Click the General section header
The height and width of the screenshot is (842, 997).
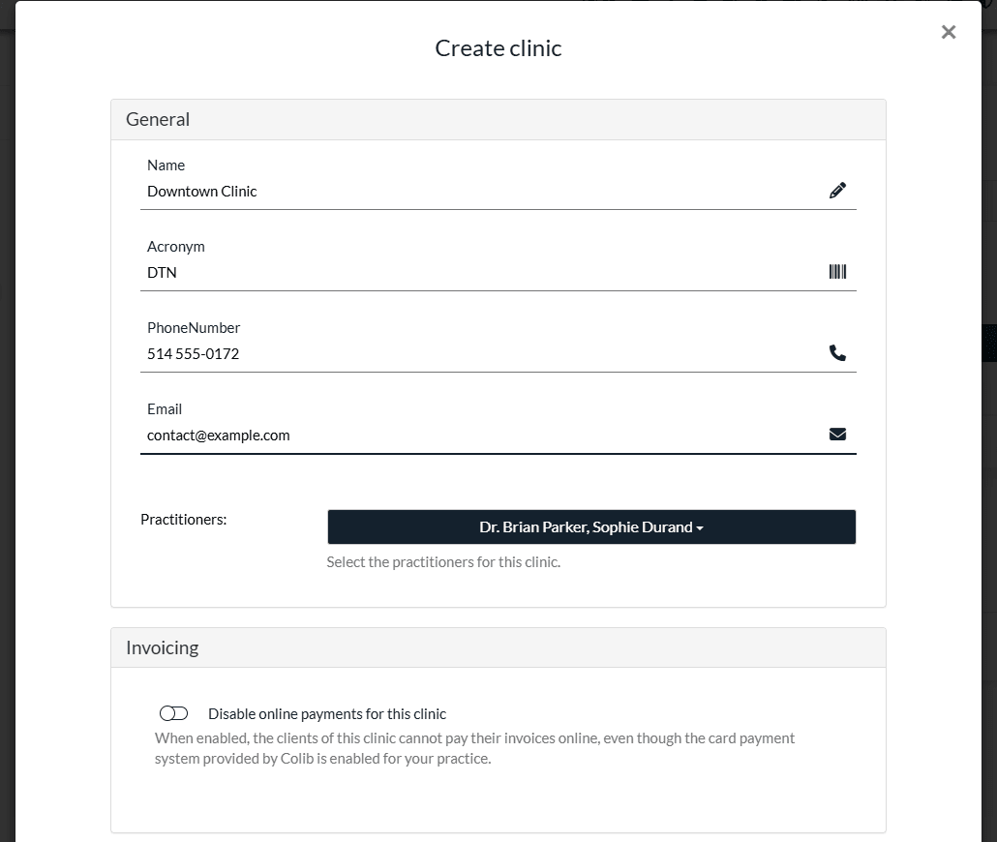(498, 120)
